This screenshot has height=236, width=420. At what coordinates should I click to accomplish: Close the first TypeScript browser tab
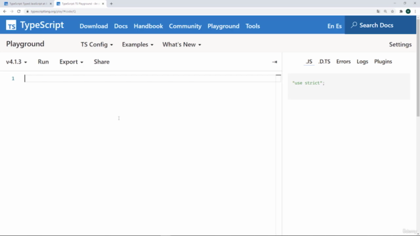(x=51, y=4)
